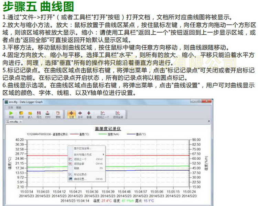Click the toolbar 返回全部 reset-view icon
This screenshot has height=206, width=258.
pos(118,113)
